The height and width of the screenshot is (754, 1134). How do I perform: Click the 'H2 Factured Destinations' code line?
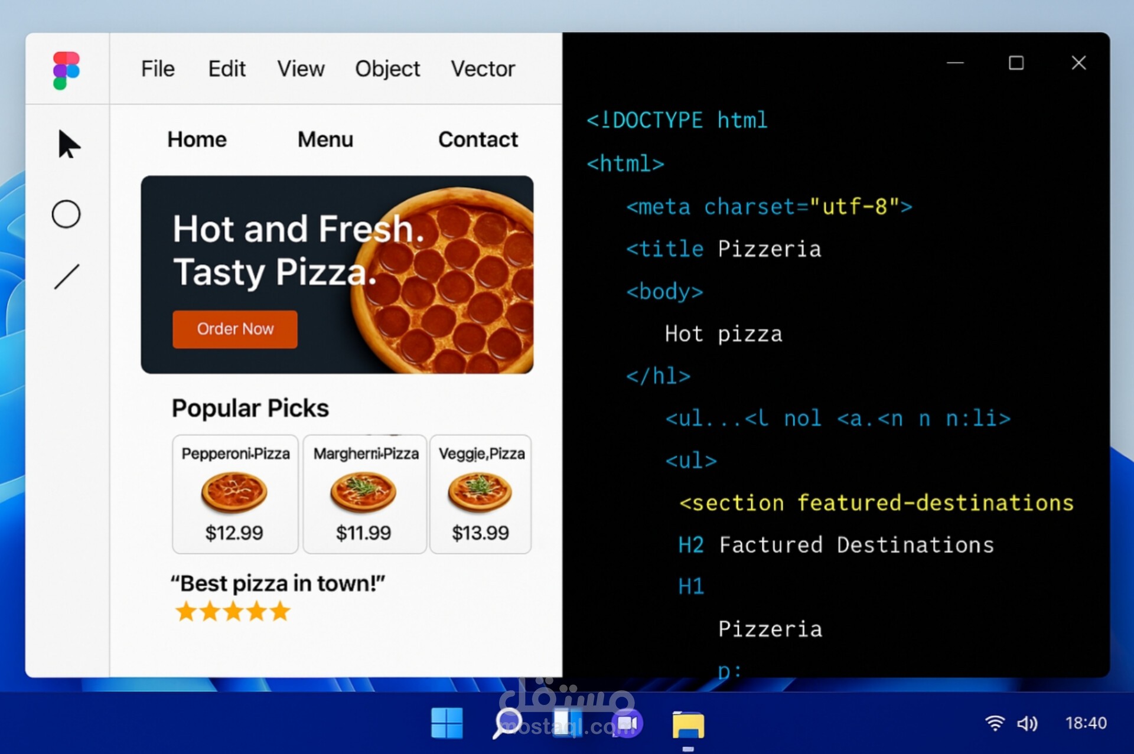tap(836, 545)
